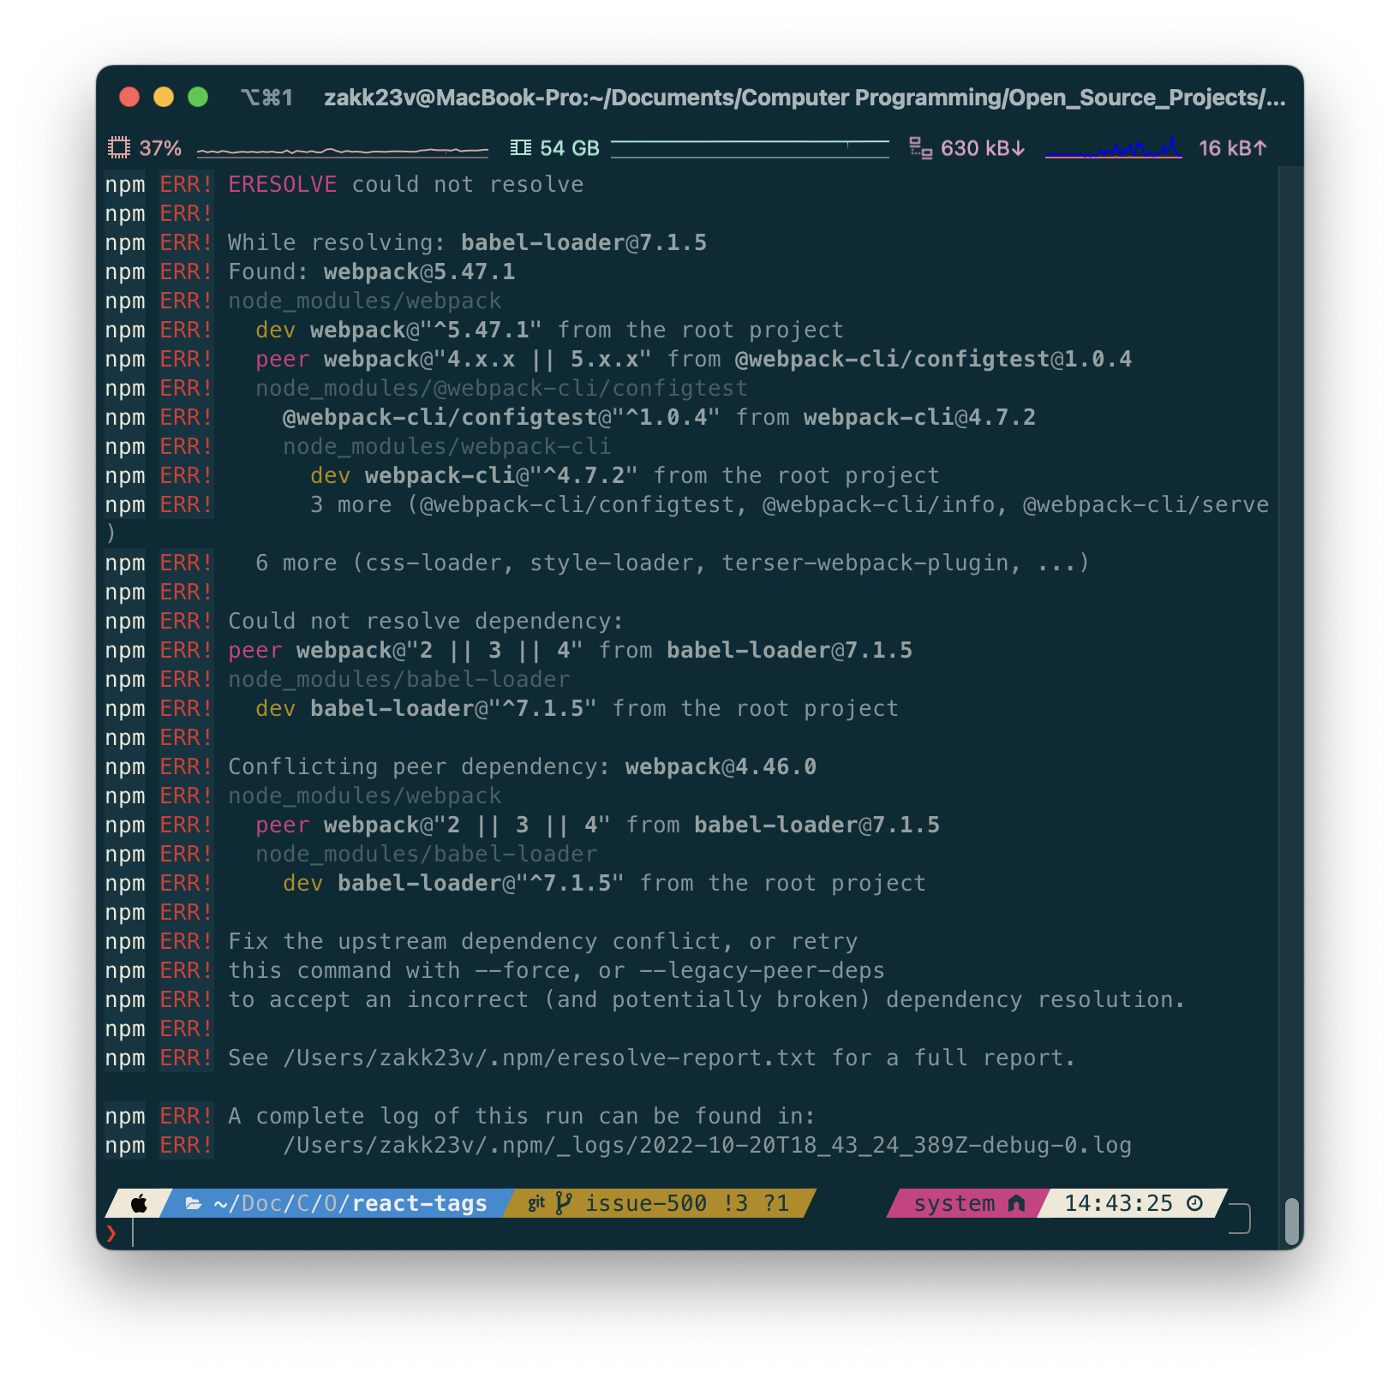Click the vertical scrollbar thumb
The height and width of the screenshot is (1377, 1400).
[1292, 1220]
